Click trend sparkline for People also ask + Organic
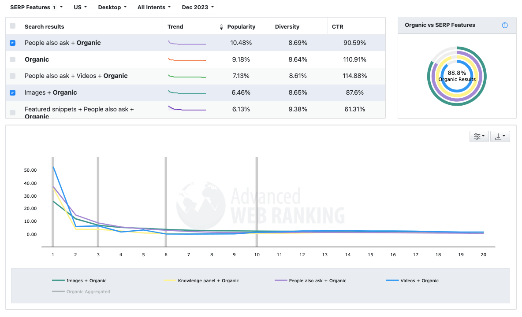This screenshot has height=317, width=522. pyautogui.click(x=187, y=43)
